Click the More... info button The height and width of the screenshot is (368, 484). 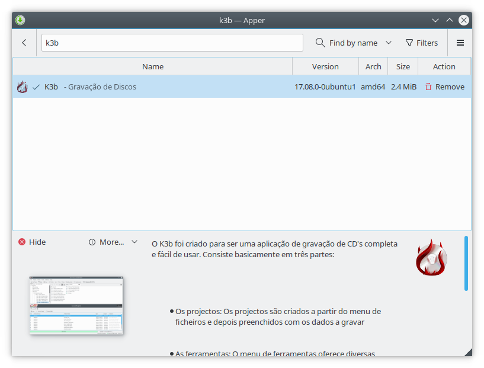[107, 242]
